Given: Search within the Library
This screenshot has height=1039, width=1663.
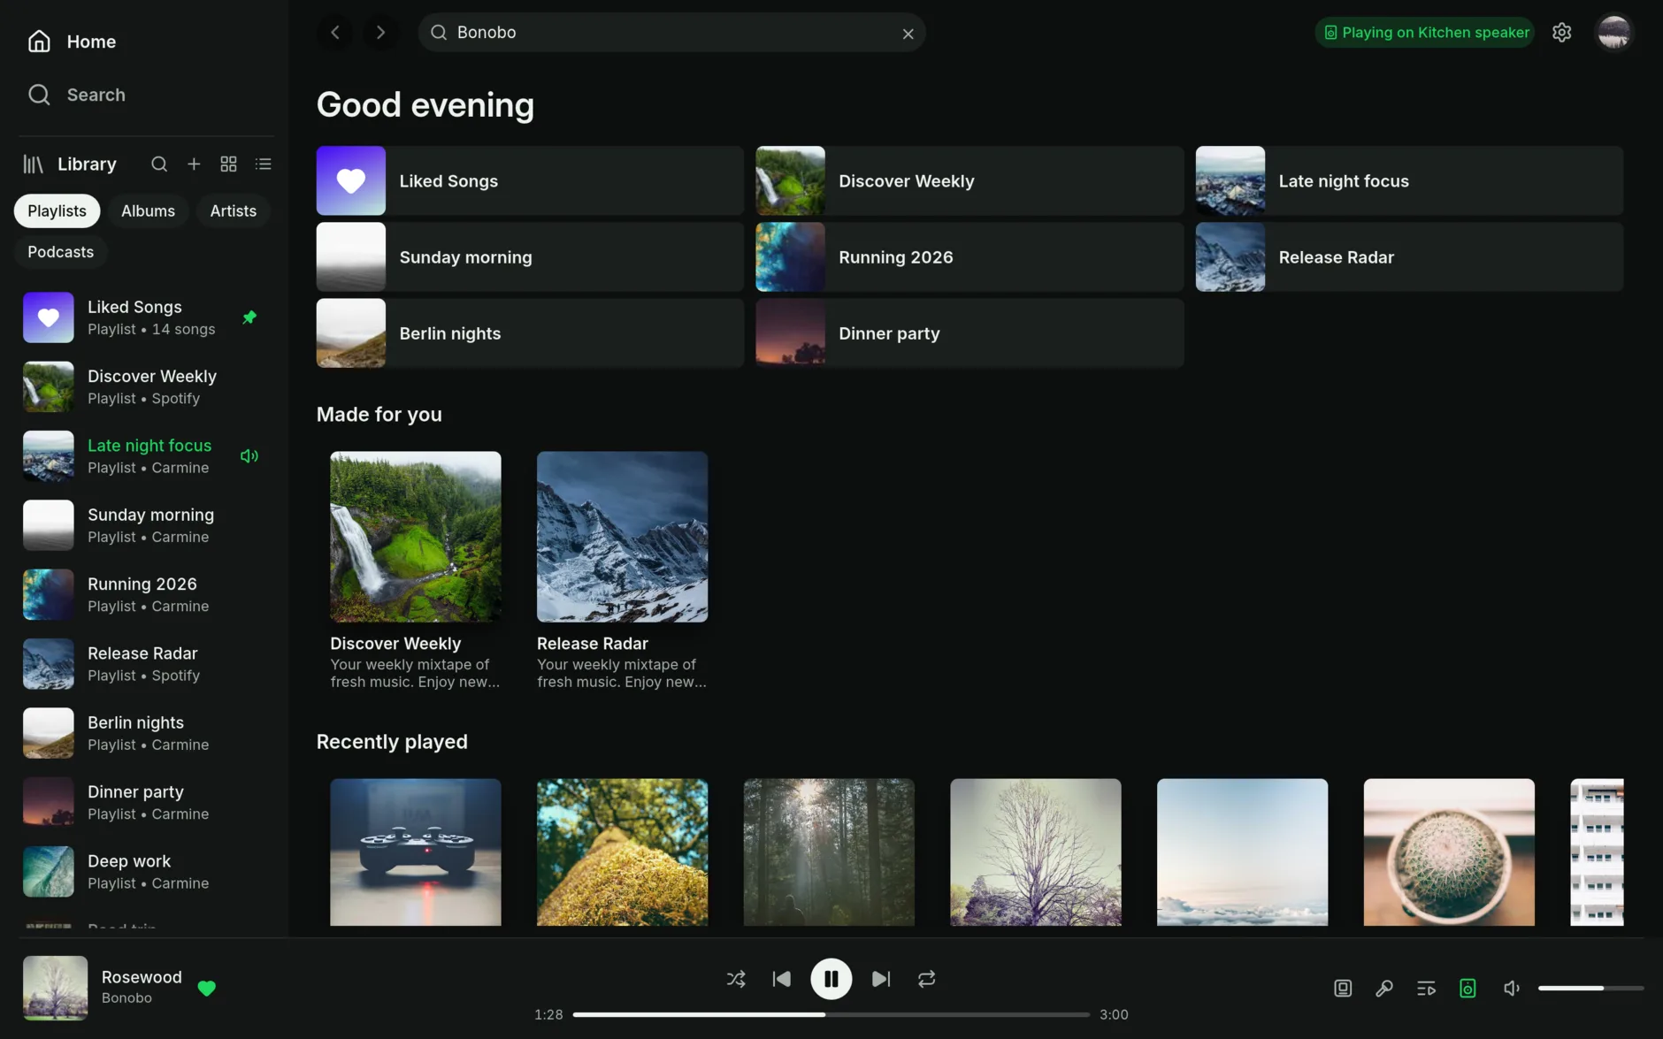Looking at the screenshot, I should [159, 164].
